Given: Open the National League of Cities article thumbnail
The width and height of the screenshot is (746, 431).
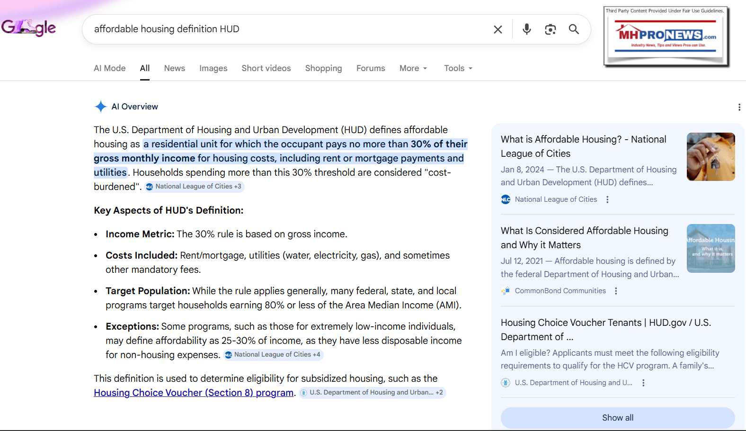Looking at the screenshot, I should (710, 157).
